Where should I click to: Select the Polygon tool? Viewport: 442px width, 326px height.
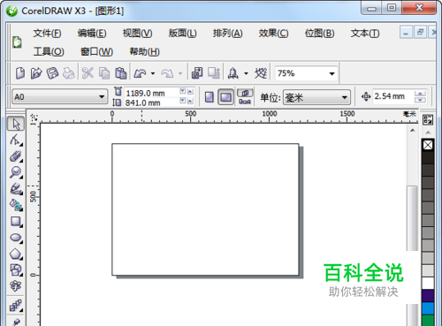point(16,254)
